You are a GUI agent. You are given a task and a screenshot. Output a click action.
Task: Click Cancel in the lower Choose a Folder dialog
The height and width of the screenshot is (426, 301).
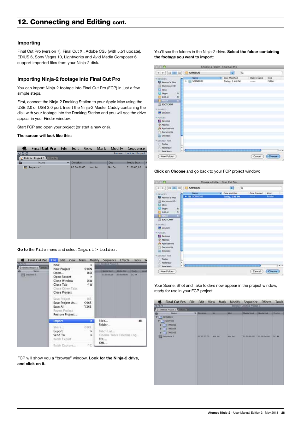point(257,271)
